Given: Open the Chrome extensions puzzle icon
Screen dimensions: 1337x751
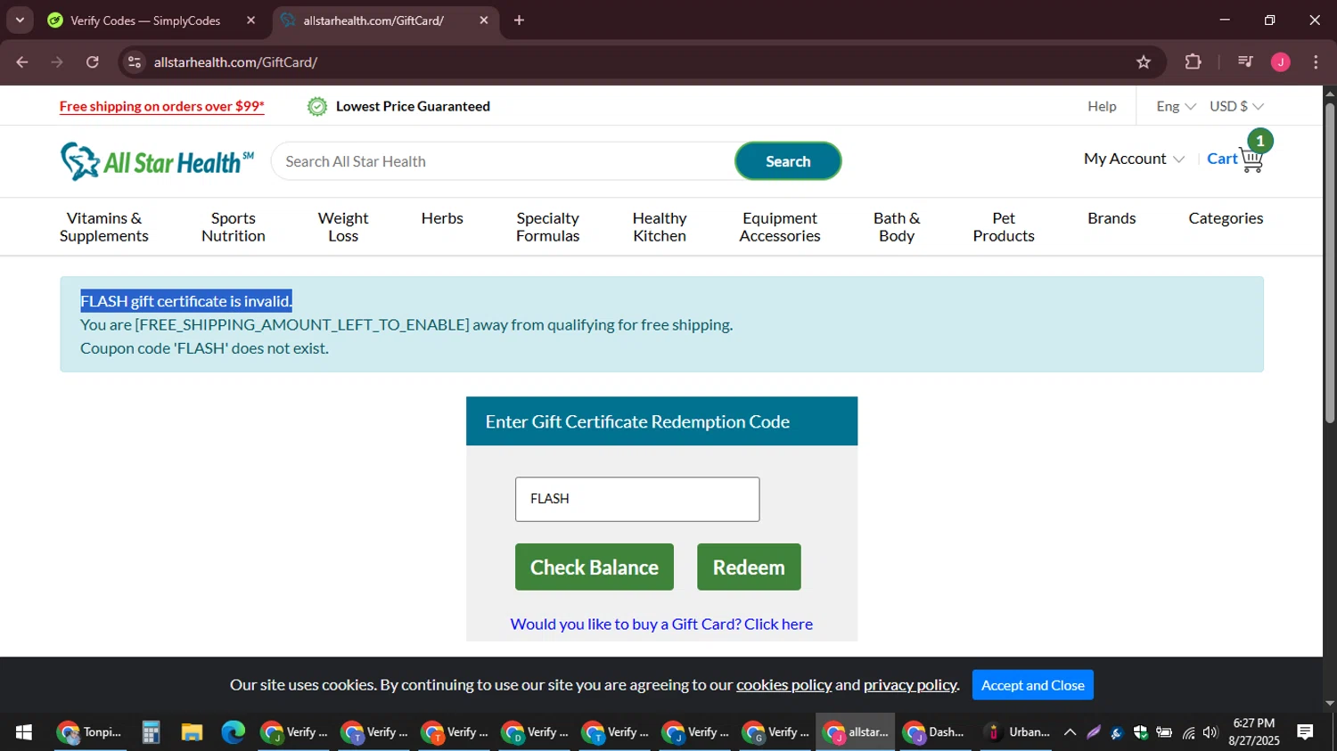Looking at the screenshot, I should click(x=1193, y=61).
